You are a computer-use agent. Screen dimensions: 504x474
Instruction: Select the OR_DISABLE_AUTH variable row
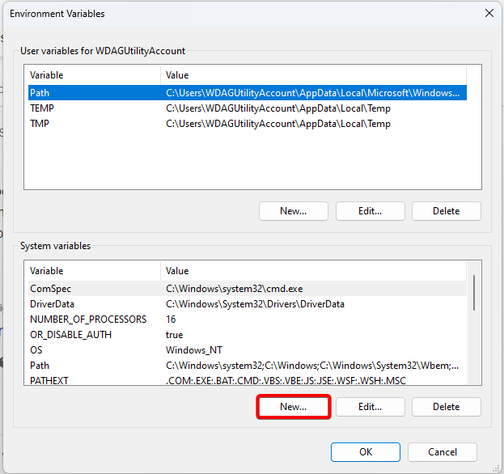point(248,335)
